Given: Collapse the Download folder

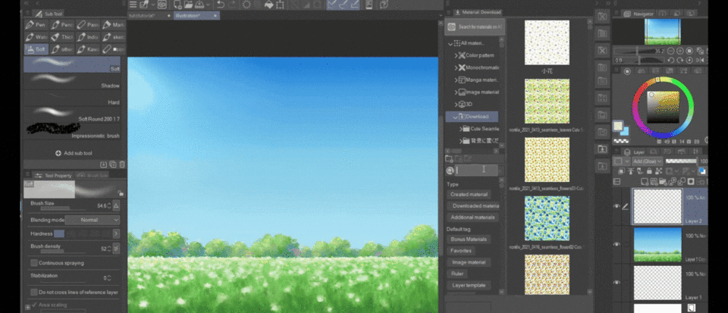Looking at the screenshot, I should 456,117.
